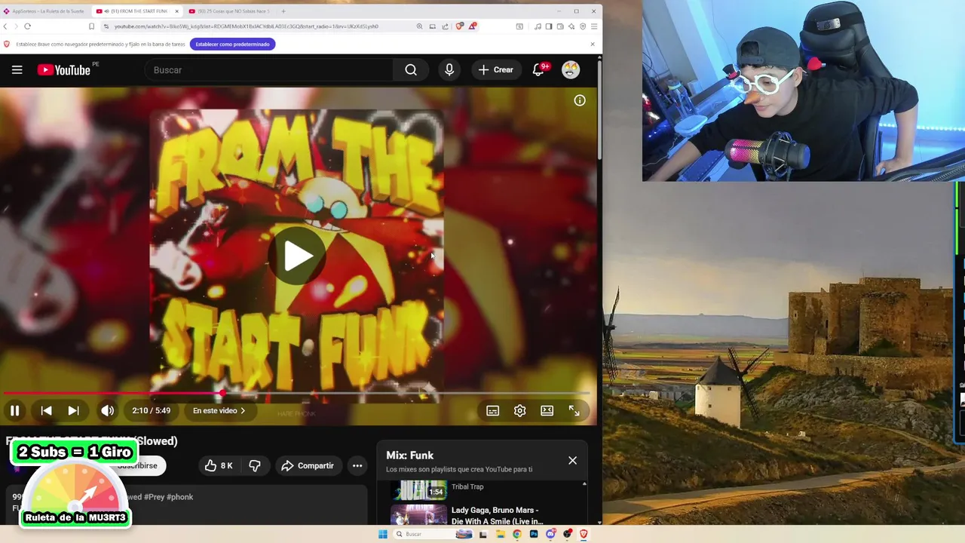
Task: Open the YouTube hamburger guide menu
Action: 17,70
